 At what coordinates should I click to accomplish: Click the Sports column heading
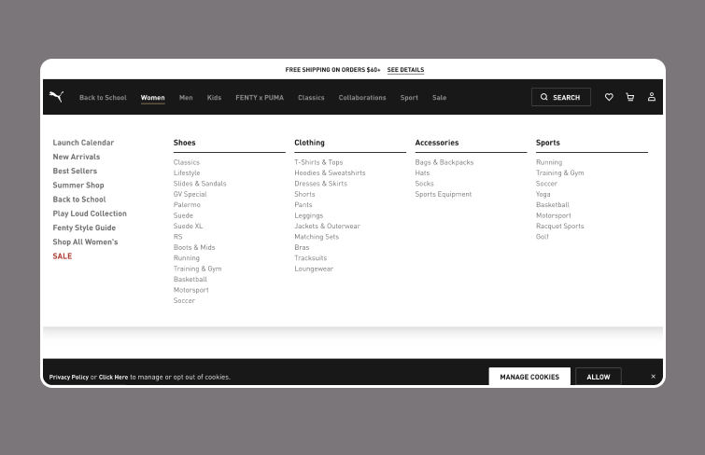[547, 143]
